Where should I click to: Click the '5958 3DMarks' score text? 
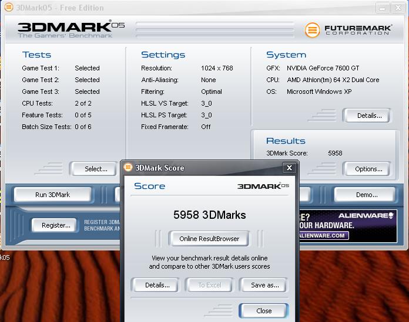click(x=210, y=215)
